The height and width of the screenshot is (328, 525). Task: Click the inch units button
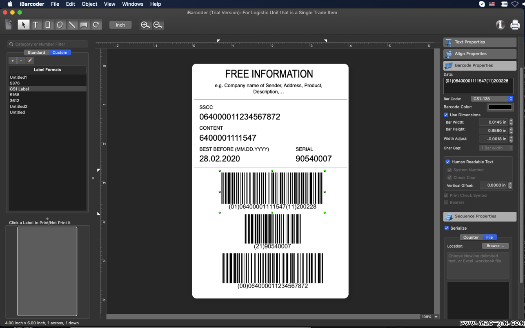(120, 25)
